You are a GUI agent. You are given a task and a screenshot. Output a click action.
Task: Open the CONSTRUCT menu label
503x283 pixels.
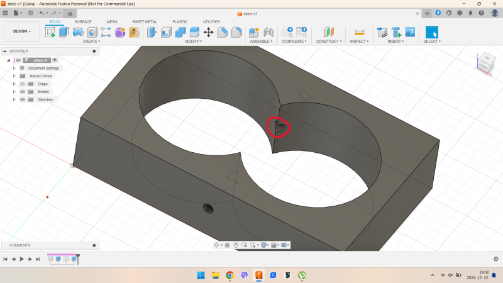329,42
